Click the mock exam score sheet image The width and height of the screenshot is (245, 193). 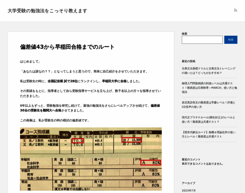[91, 159]
